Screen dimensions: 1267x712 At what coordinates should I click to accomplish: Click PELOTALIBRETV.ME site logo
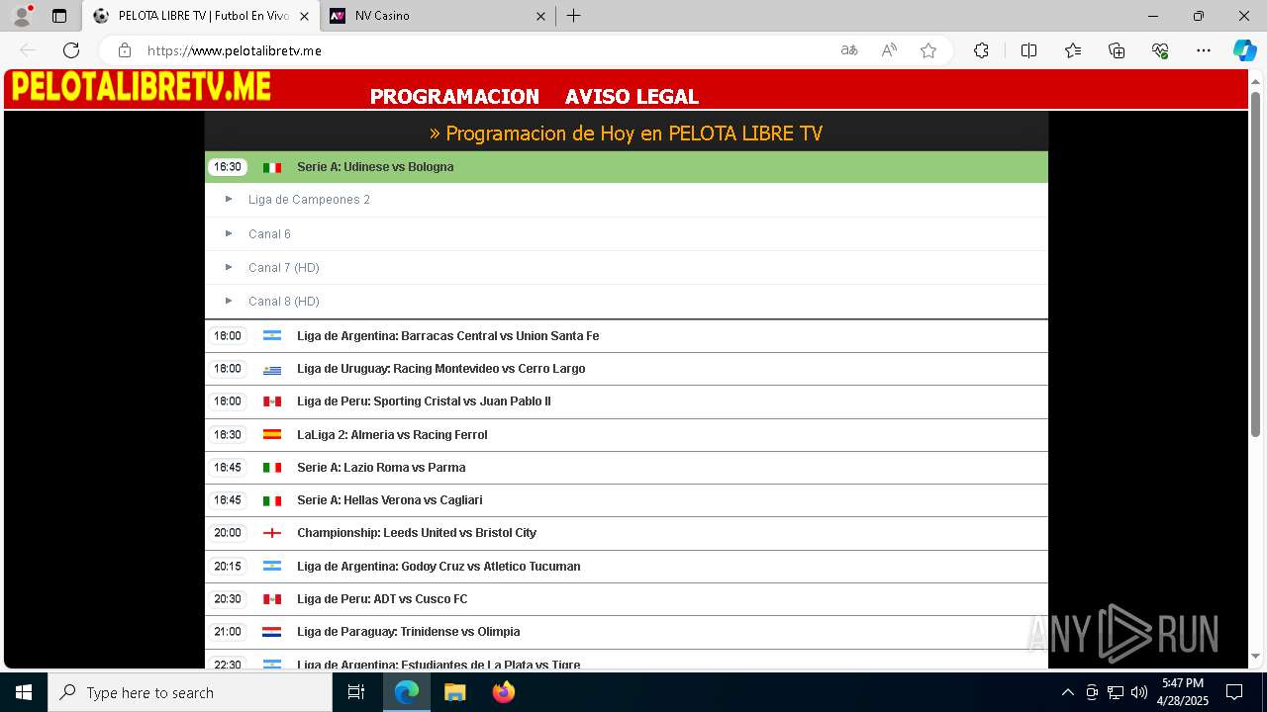[x=141, y=87]
